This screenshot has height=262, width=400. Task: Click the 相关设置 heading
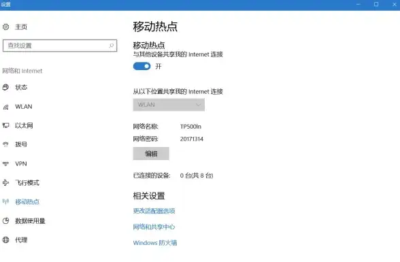pos(149,196)
